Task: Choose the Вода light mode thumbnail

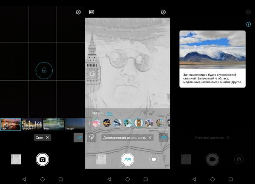Action: 53,124
